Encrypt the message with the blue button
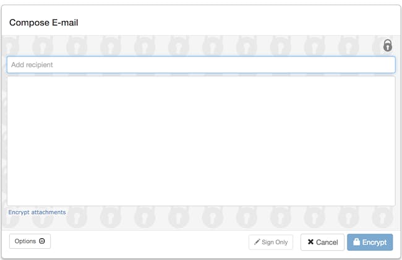Viewport: 402px width, 260px height. click(x=370, y=242)
